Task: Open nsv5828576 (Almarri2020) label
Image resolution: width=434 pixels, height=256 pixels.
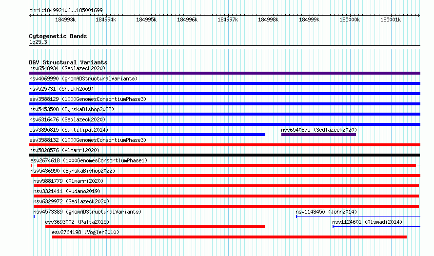Action: click(x=64, y=150)
